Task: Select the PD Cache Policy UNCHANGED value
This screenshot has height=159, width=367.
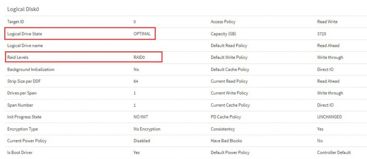Action: 329,117
